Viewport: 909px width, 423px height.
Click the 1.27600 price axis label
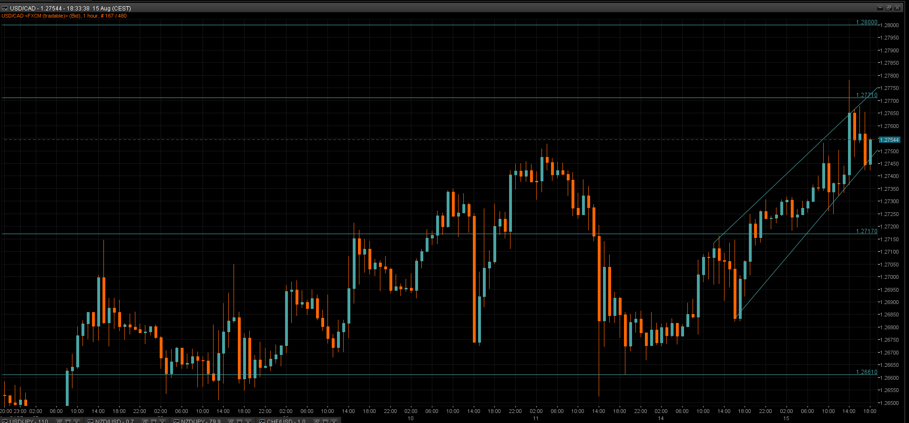click(889, 126)
